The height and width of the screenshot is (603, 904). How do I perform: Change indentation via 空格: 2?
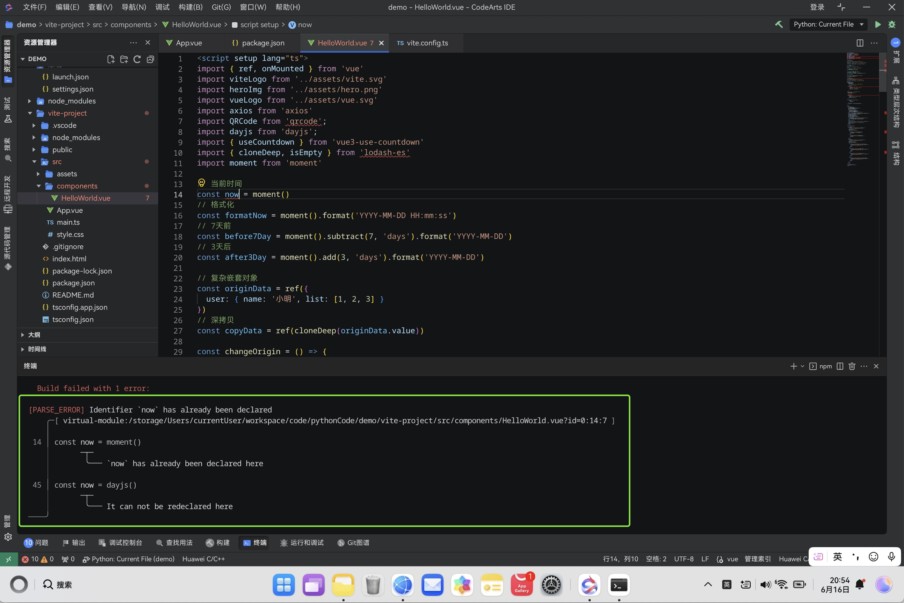656,559
